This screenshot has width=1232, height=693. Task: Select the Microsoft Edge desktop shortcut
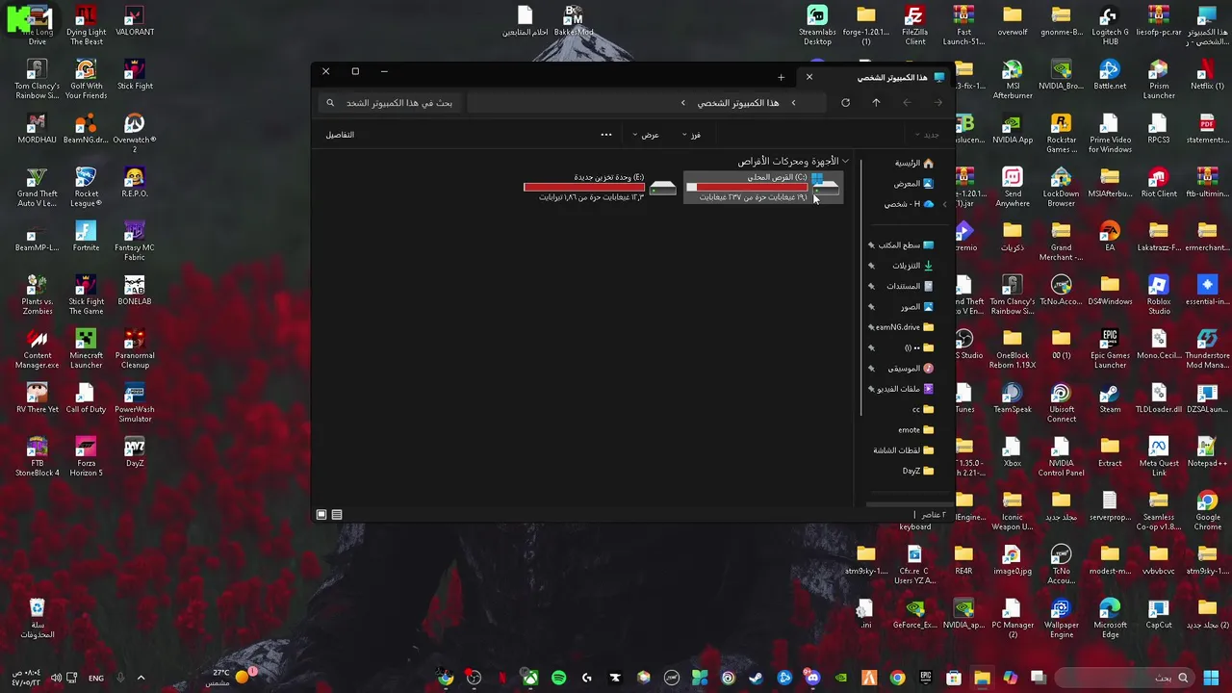pos(1110,618)
